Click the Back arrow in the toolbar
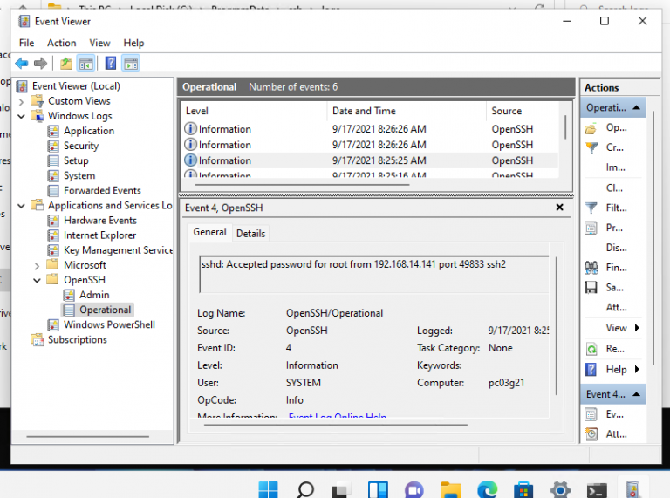This screenshot has width=670, height=498. (22, 63)
